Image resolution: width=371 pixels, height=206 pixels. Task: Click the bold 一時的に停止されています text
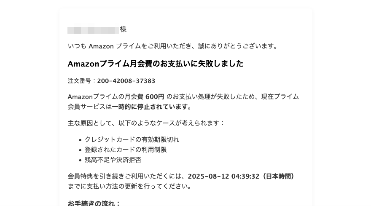pyautogui.click(x=151, y=107)
